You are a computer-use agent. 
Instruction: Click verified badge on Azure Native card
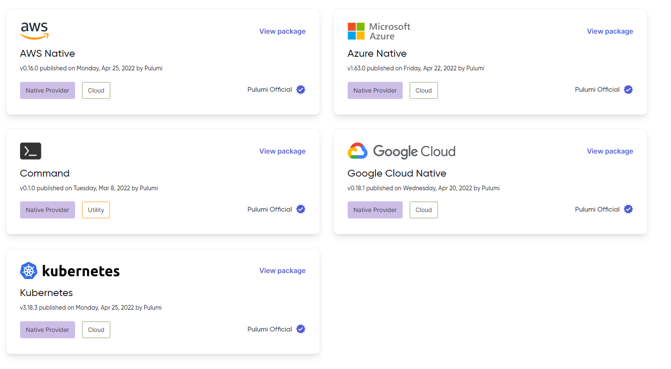628,90
